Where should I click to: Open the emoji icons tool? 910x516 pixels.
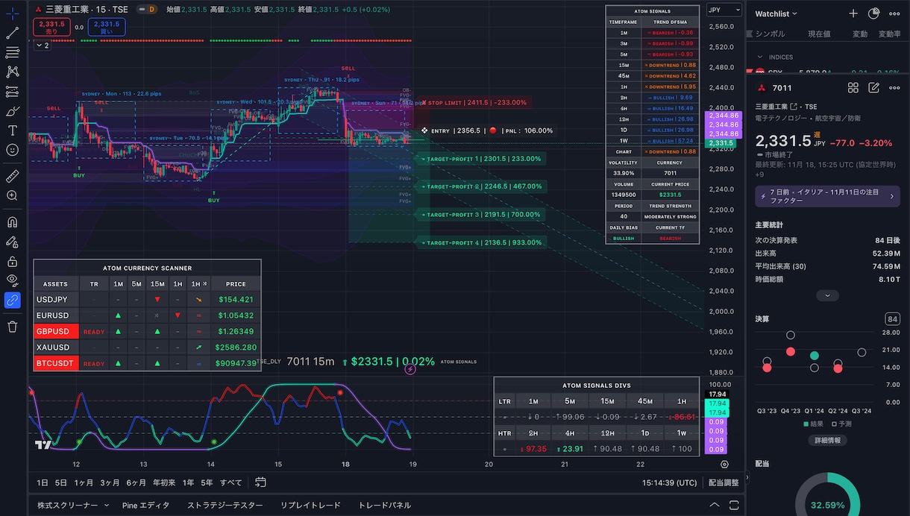[12, 150]
